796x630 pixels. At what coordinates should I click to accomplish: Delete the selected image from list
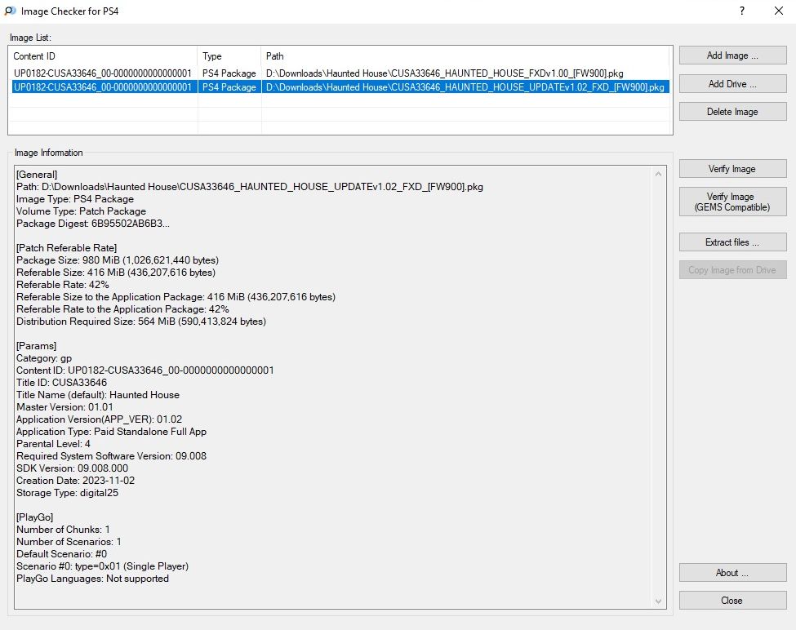732,112
